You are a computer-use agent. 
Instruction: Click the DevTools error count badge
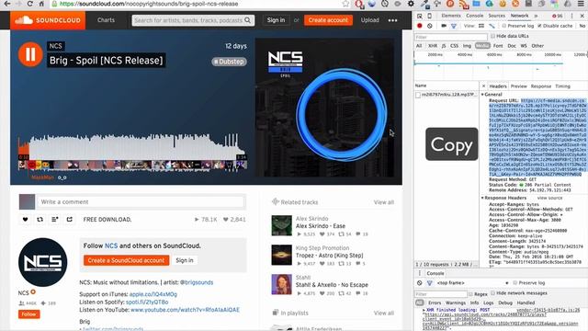pyautogui.click(x=558, y=17)
